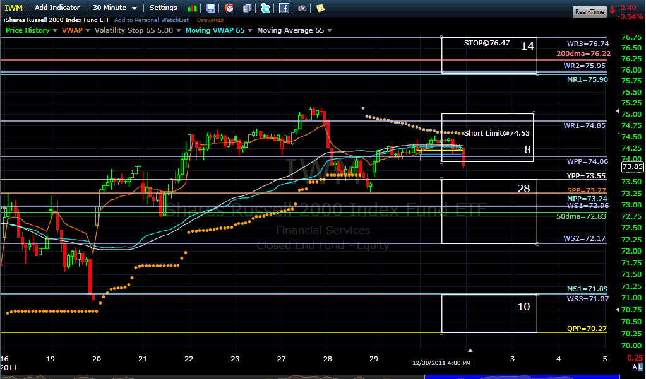646x379 pixels.
Task: Click the database stack icon
Action: click(247, 8)
